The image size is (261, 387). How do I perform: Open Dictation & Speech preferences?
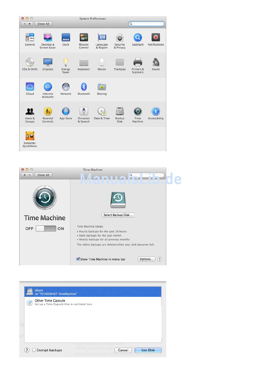[x=84, y=115]
